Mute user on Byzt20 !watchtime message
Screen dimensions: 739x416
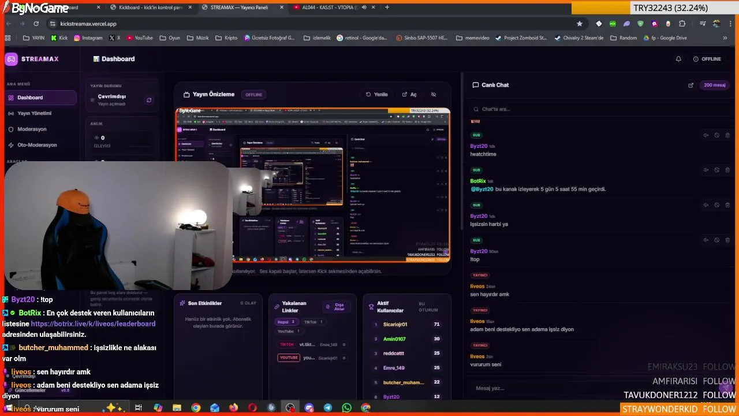click(x=706, y=135)
